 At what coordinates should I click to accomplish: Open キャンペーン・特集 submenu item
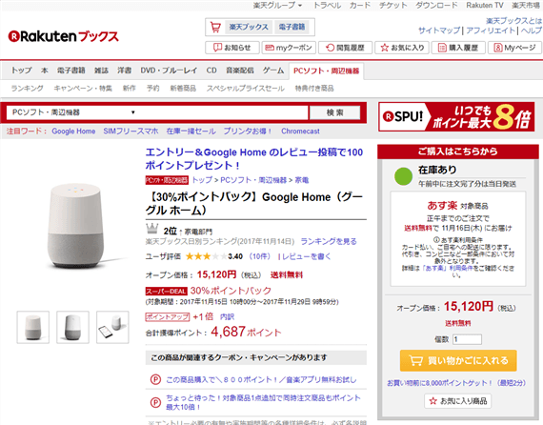[83, 89]
